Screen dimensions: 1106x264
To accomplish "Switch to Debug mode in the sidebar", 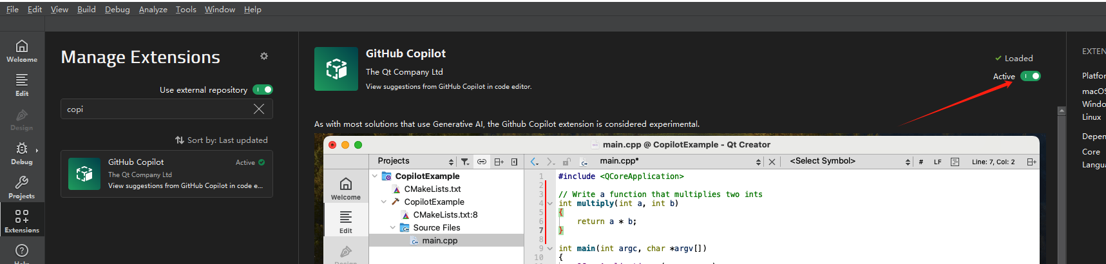I will (x=22, y=153).
